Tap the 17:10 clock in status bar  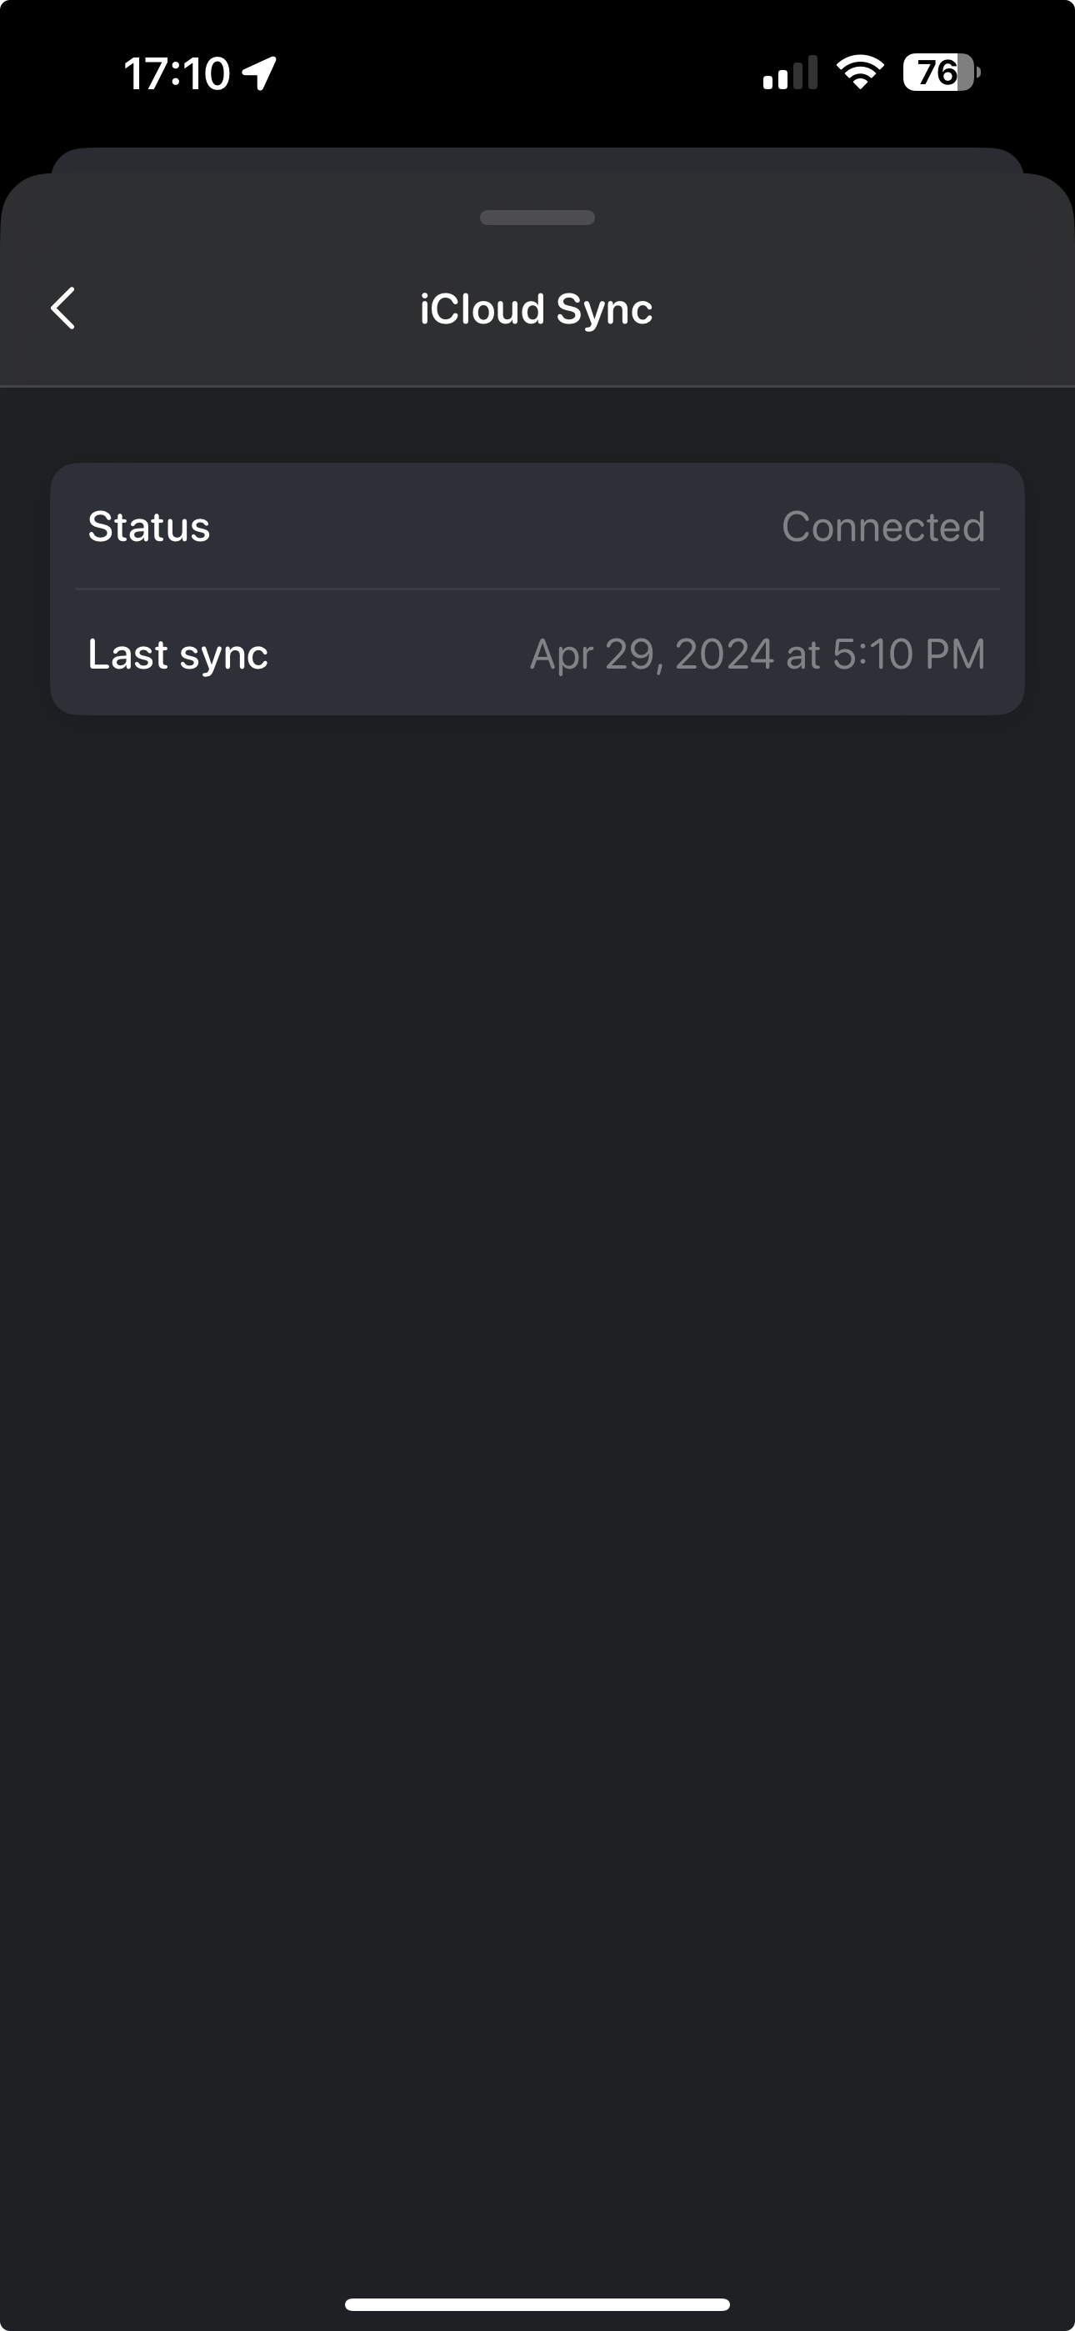[x=177, y=73]
